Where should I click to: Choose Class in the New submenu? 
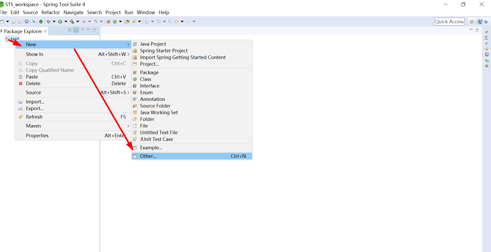coord(192,79)
